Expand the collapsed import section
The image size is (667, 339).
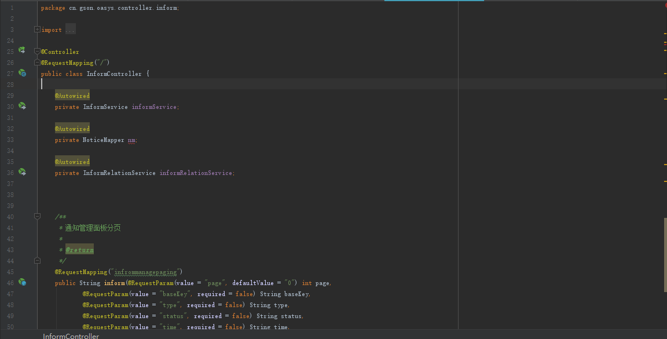(x=37, y=30)
